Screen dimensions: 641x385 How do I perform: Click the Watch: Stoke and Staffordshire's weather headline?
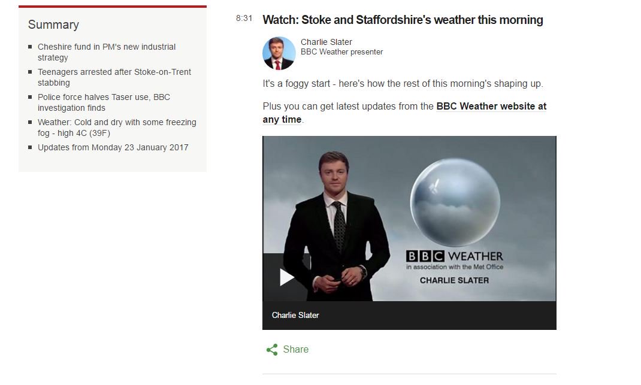403,20
